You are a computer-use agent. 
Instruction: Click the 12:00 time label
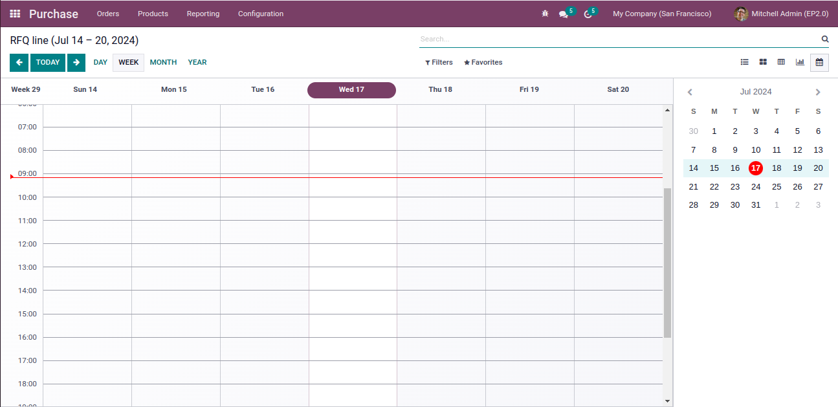[x=28, y=244]
